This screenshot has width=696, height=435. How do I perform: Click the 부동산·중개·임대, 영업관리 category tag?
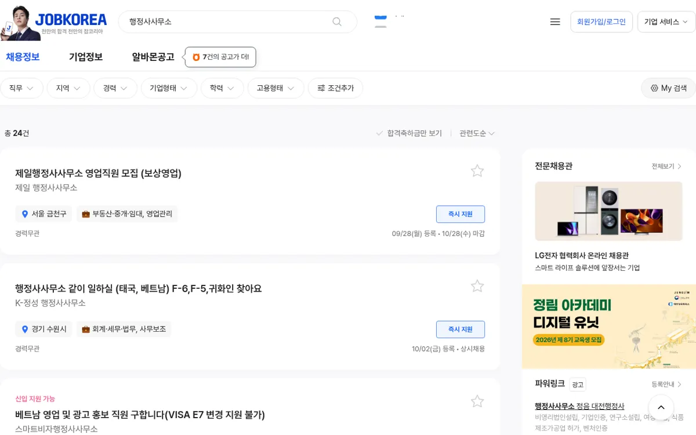pos(127,214)
